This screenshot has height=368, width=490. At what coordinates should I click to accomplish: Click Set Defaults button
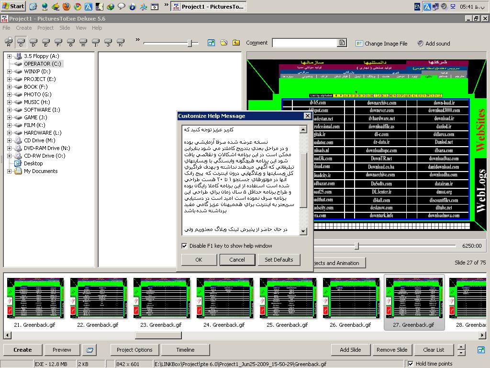(279, 260)
